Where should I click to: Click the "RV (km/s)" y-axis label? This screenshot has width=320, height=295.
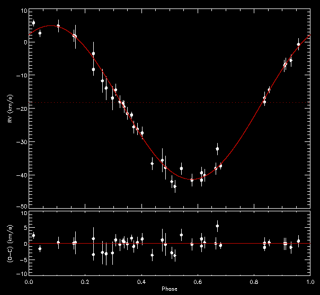(x=11, y=109)
